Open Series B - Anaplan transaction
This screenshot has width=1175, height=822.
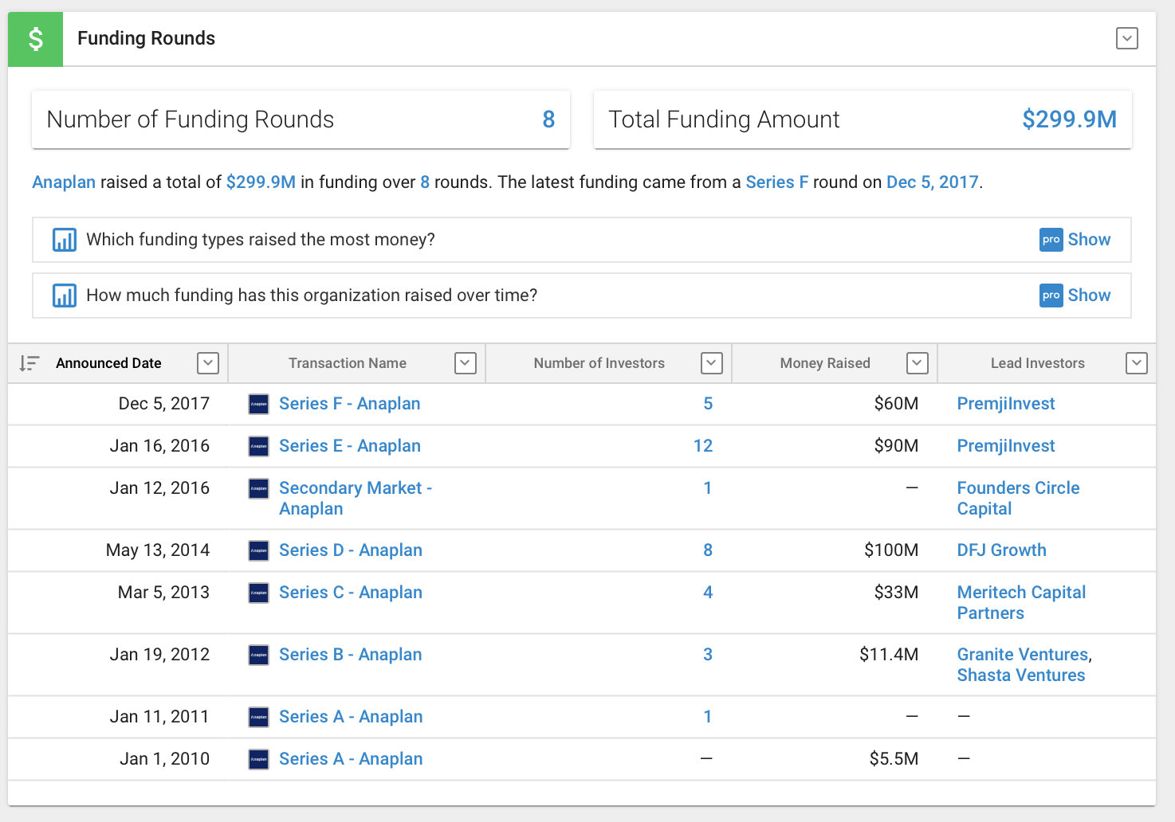351,655
